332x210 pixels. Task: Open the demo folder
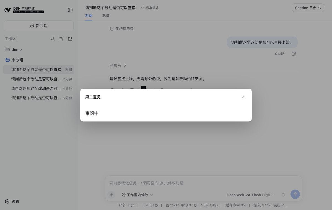coord(39,49)
